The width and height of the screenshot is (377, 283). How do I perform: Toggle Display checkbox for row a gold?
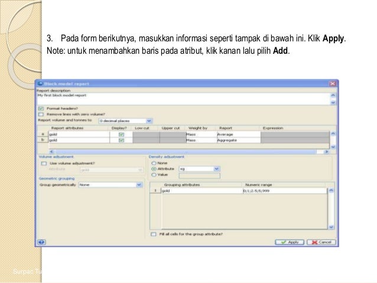pyautogui.click(x=121, y=134)
